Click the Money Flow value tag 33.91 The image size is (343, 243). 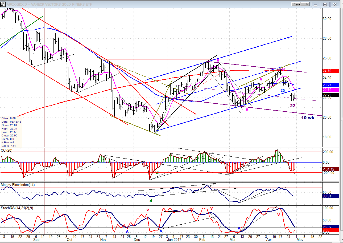pyautogui.click(x=330, y=196)
